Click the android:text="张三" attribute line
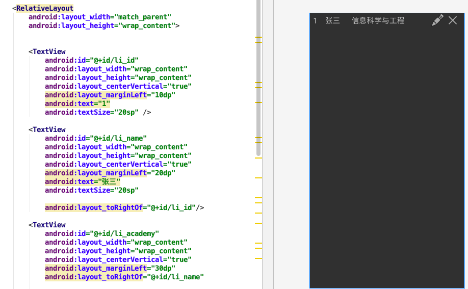Screen dimensions: 468x289 pos(83,181)
